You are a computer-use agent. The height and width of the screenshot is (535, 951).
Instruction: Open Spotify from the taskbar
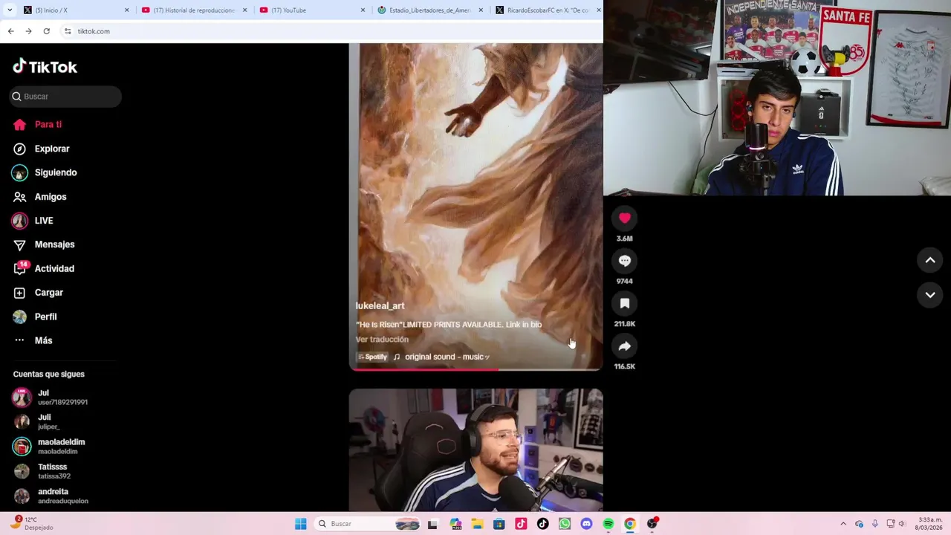[608, 524]
